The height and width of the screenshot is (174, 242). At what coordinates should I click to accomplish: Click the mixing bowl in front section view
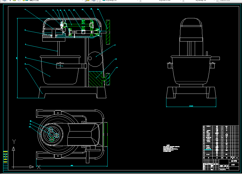(x=60, y=70)
